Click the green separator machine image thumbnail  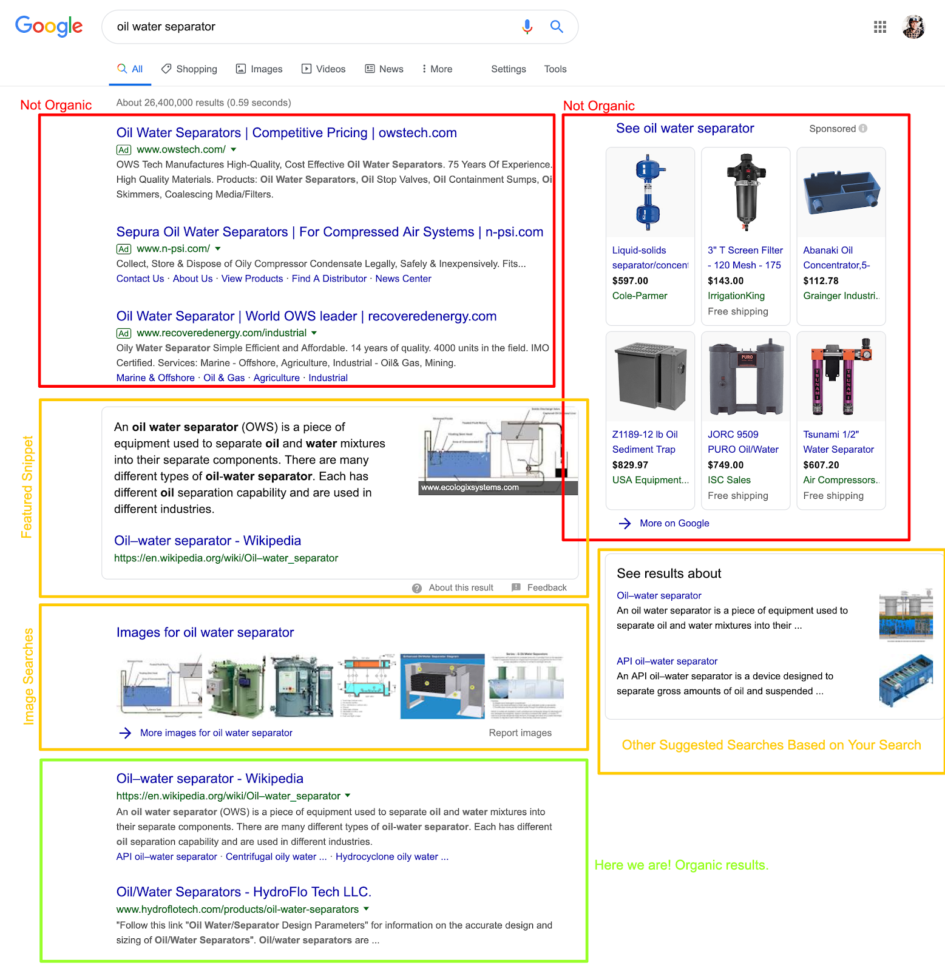pos(237,686)
